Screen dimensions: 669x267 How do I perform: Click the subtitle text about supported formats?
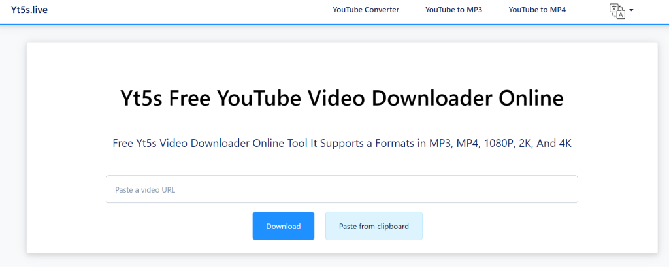(342, 144)
